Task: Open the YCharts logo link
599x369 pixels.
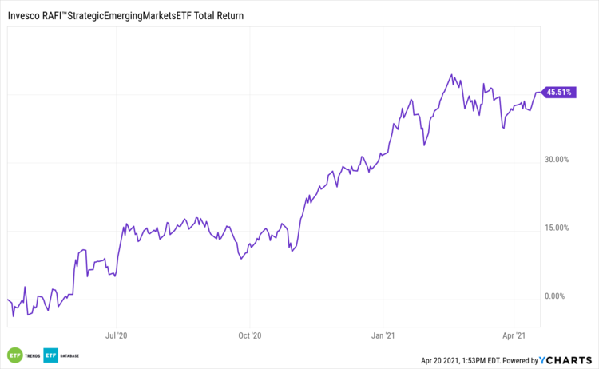Action: point(564,360)
